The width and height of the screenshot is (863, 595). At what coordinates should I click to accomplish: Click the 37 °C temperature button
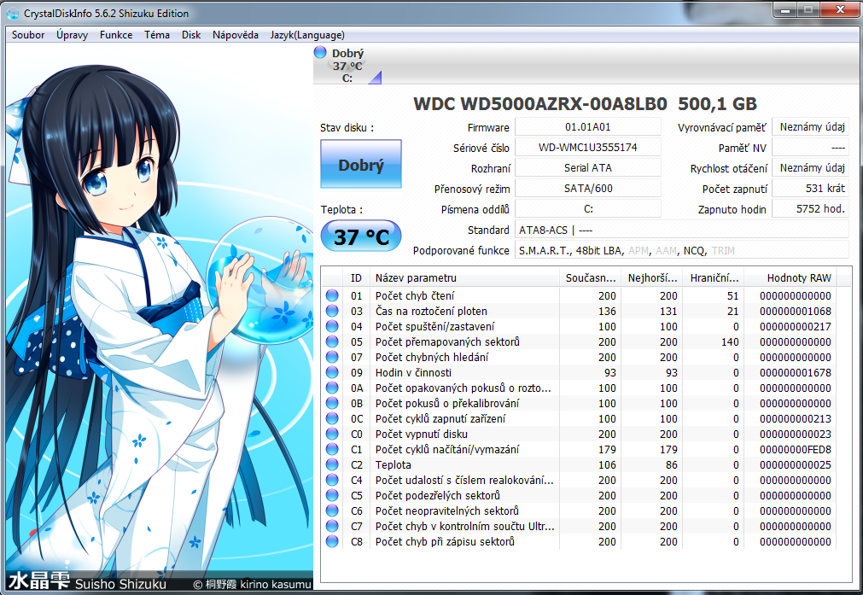click(x=361, y=236)
